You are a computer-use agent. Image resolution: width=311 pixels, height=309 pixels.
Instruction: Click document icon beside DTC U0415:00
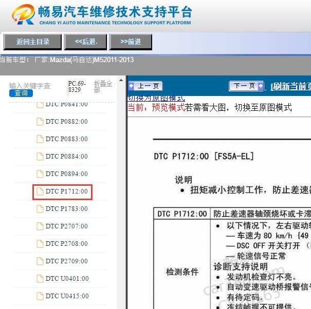click(40, 296)
